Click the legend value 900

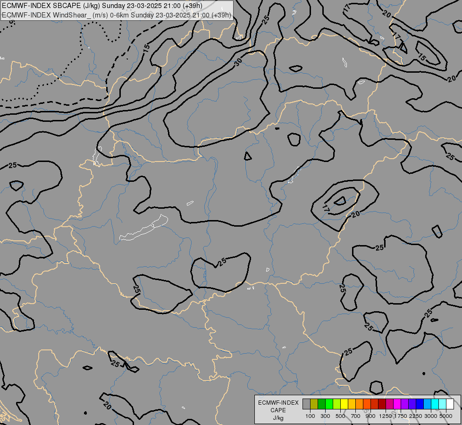(x=370, y=416)
